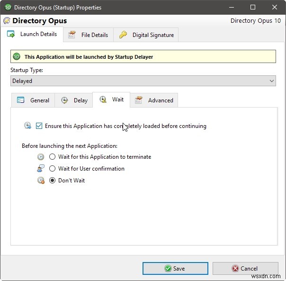Click clock icon beside Don't Wait option
This screenshot has width=286, height=281.
tap(41, 180)
